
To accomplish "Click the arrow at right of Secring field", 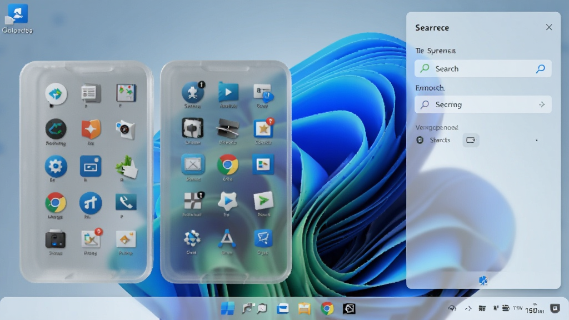I will click(542, 104).
